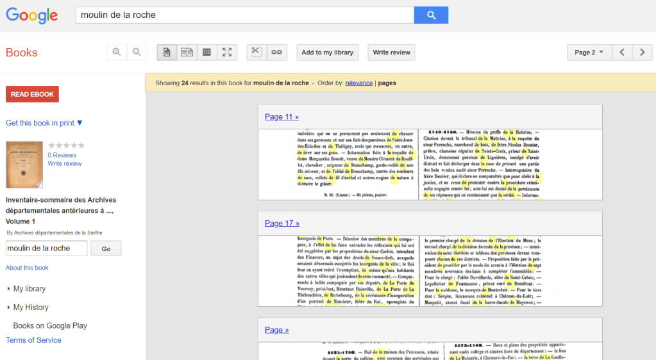Switch to thumbnail grid view
This screenshot has height=360, width=656.
[x=206, y=53]
